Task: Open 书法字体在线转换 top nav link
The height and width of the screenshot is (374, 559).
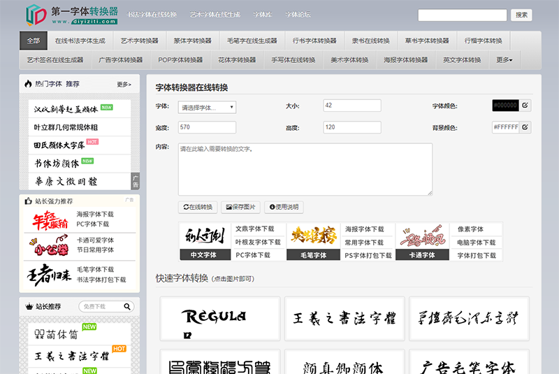Action: click(152, 15)
